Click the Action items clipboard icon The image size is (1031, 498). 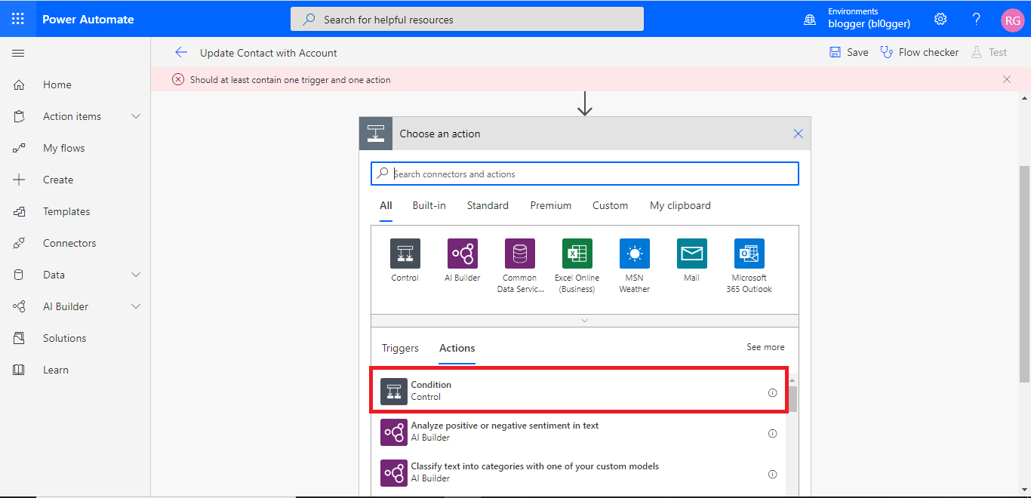click(x=19, y=116)
